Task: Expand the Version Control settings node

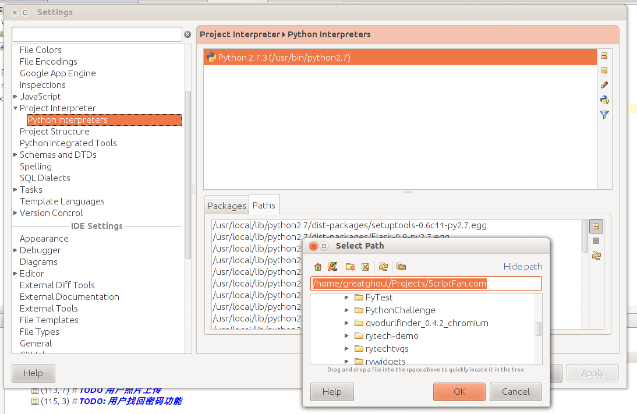Action: tap(15, 213)
